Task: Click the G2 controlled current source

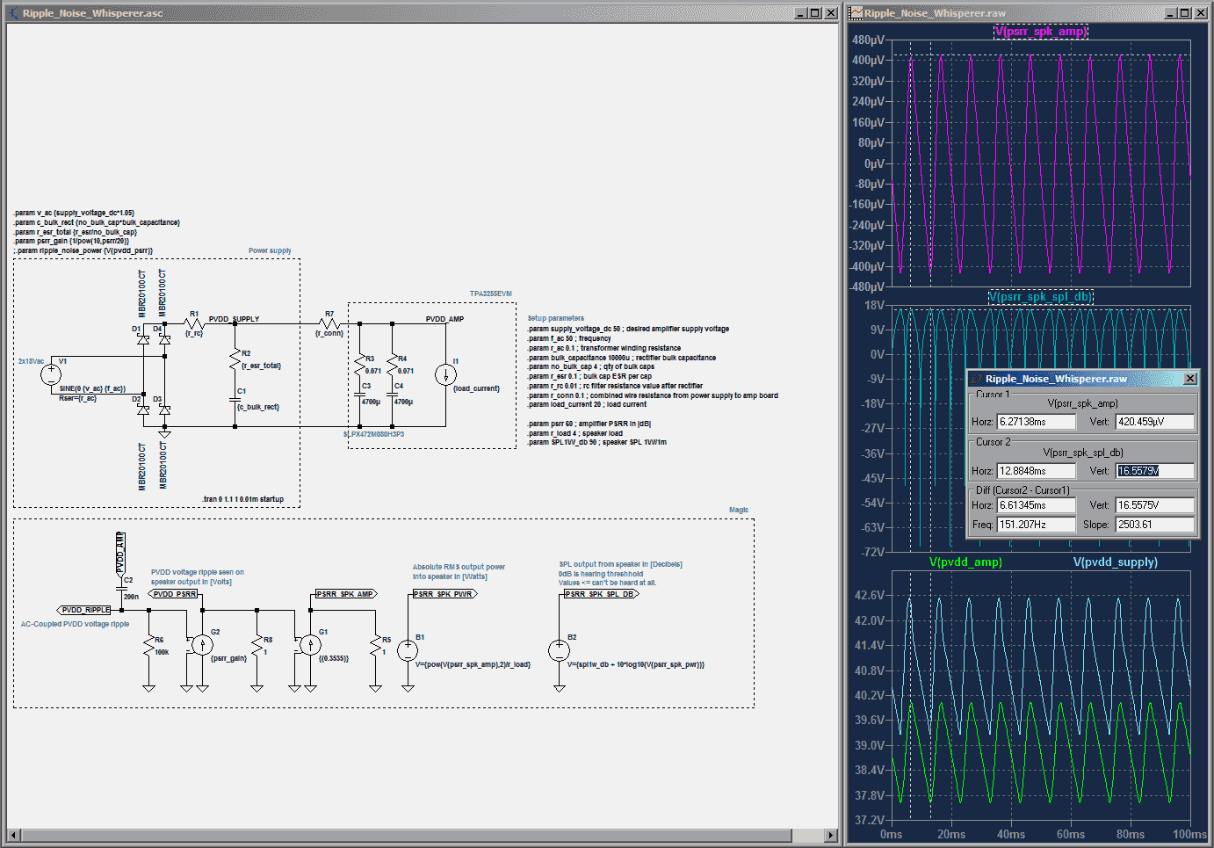Action: pyautogui.click(x=202, y=645)
